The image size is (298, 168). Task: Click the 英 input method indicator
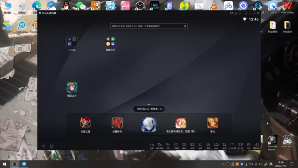coord(271,164)
